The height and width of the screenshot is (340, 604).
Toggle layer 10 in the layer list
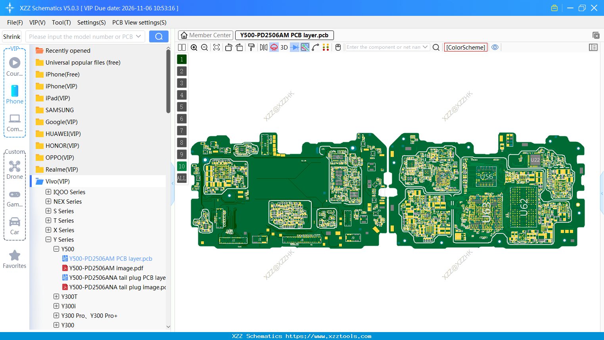pos(182,166)
